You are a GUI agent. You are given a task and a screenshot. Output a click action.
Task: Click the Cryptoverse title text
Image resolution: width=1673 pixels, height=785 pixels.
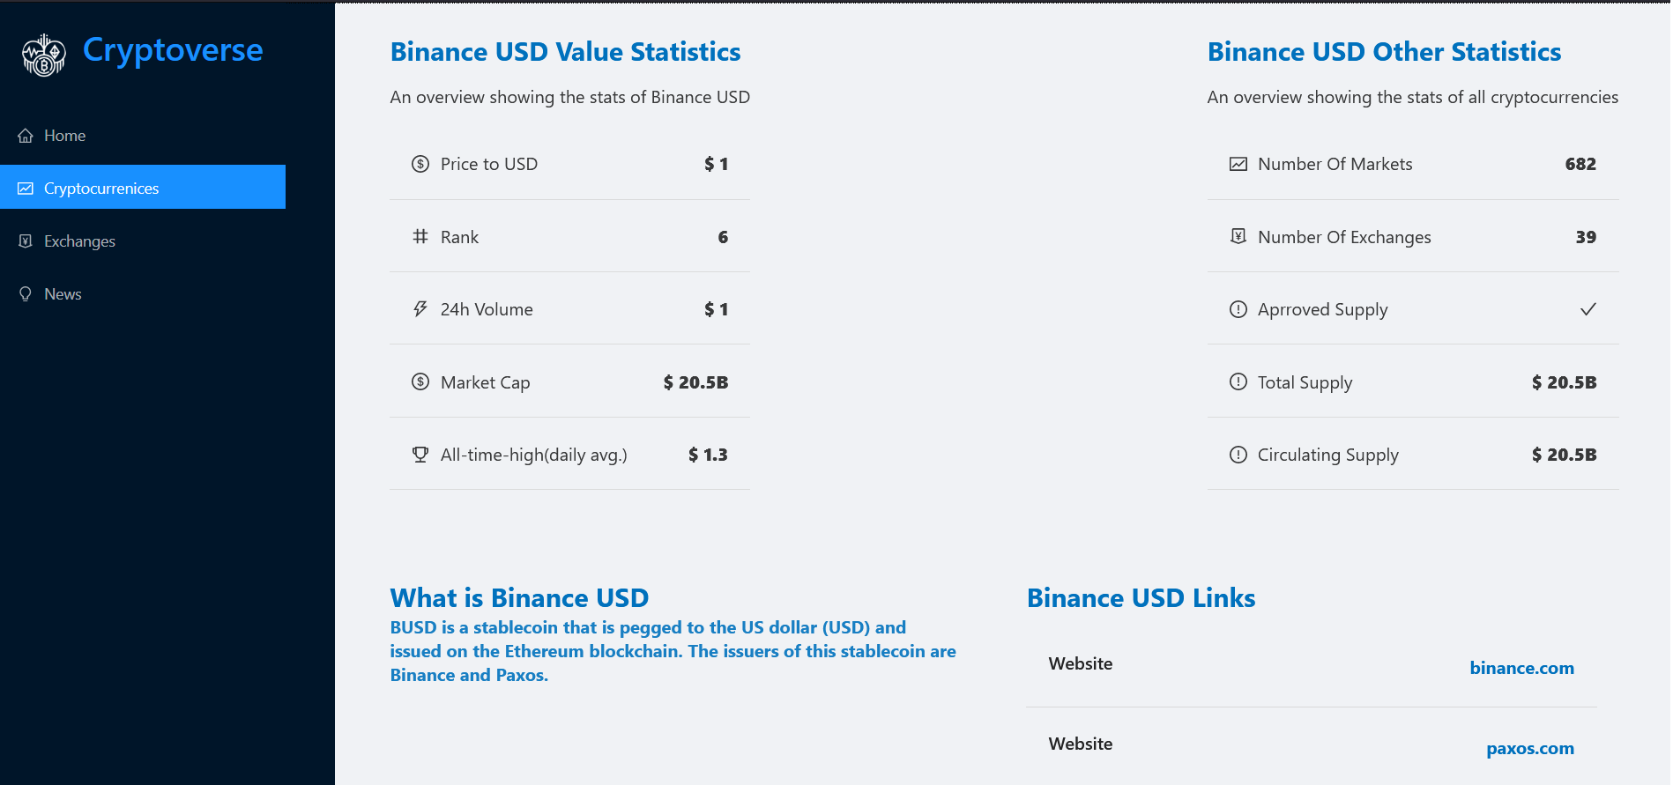(173, 51)
